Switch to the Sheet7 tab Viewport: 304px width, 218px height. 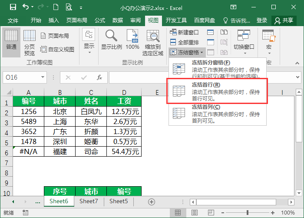click(x=89, y=201)
